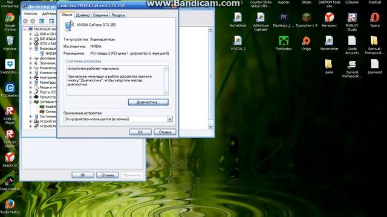Click Отмена in the background dialog at bottom
Image resolution: width=387 pixels, height=217 pixels.
108,175
